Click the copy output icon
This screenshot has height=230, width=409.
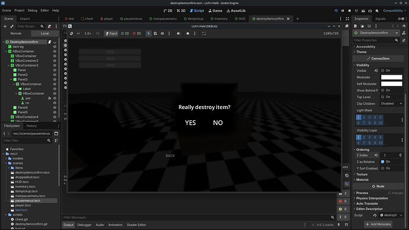347,175
